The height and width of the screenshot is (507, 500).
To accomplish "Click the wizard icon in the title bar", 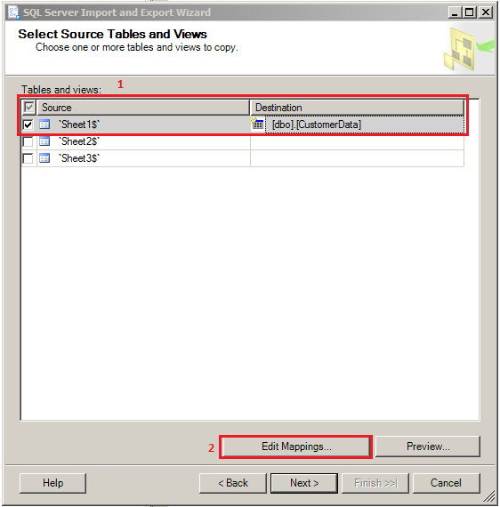I will (13, 12).
